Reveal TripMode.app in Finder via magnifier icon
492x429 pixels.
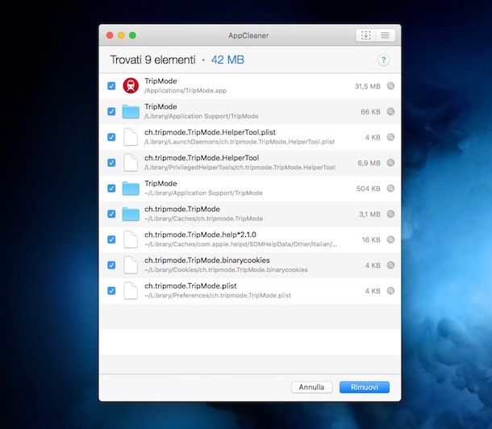point(390,86)
